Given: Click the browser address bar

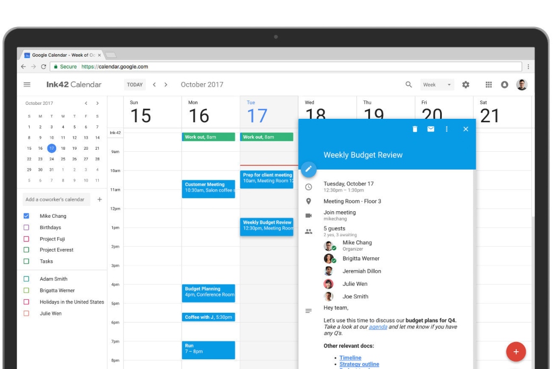Looking at the screenshot, I should (x=286, y=66).
